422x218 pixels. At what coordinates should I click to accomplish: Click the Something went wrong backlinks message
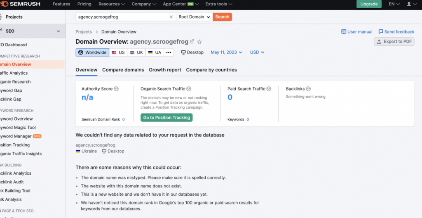305,97
